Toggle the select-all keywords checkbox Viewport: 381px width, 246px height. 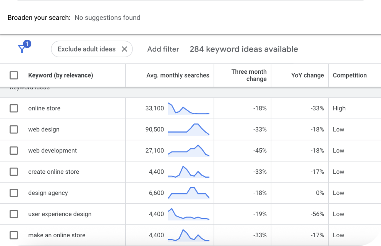14,75
